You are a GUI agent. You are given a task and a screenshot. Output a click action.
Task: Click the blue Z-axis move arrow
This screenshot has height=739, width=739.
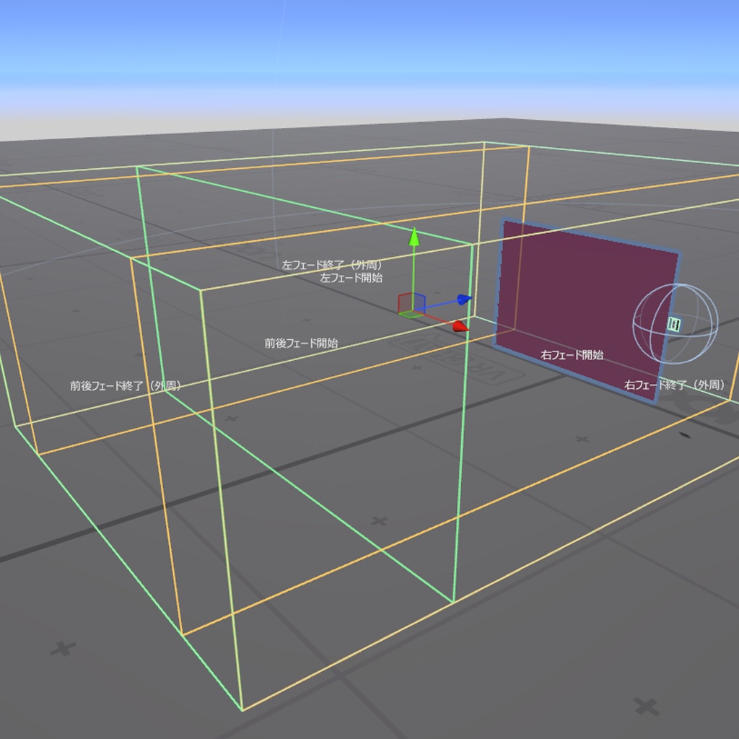pyautogui.click(x=464, y=299)
